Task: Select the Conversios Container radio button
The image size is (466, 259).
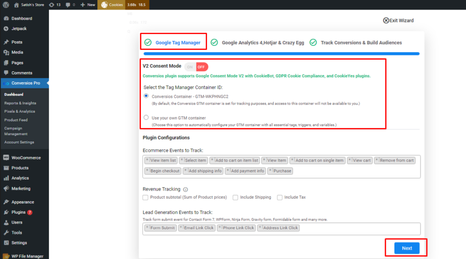Action: 146,96
